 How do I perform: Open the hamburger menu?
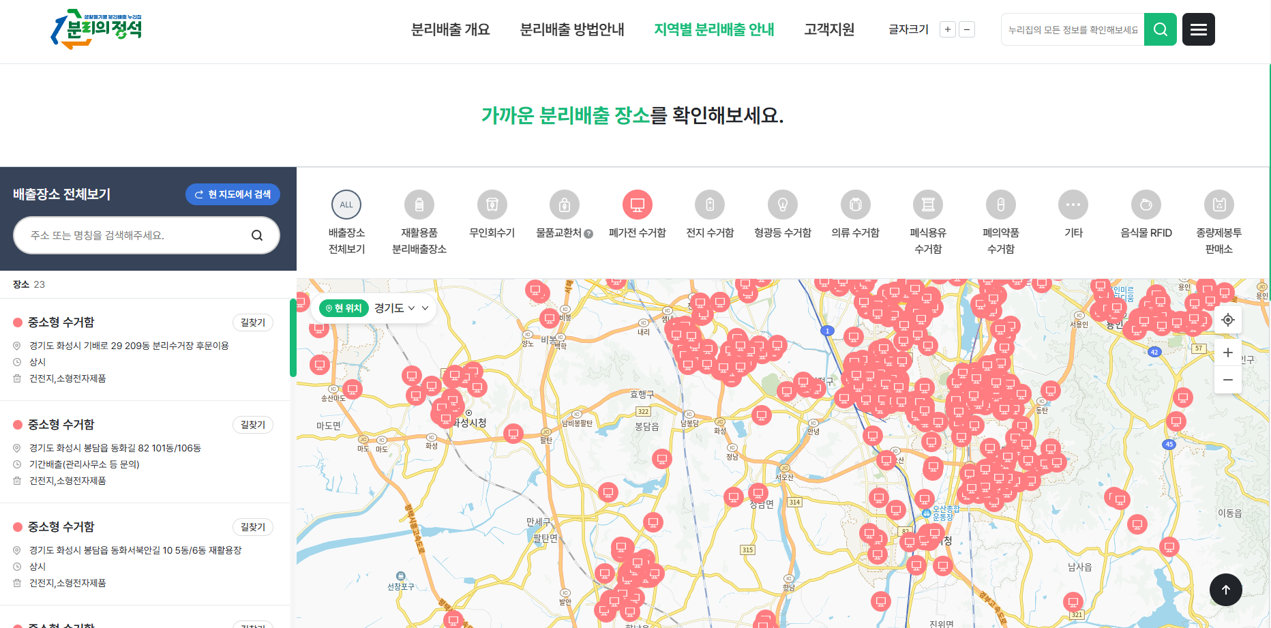coord(1199,29)
